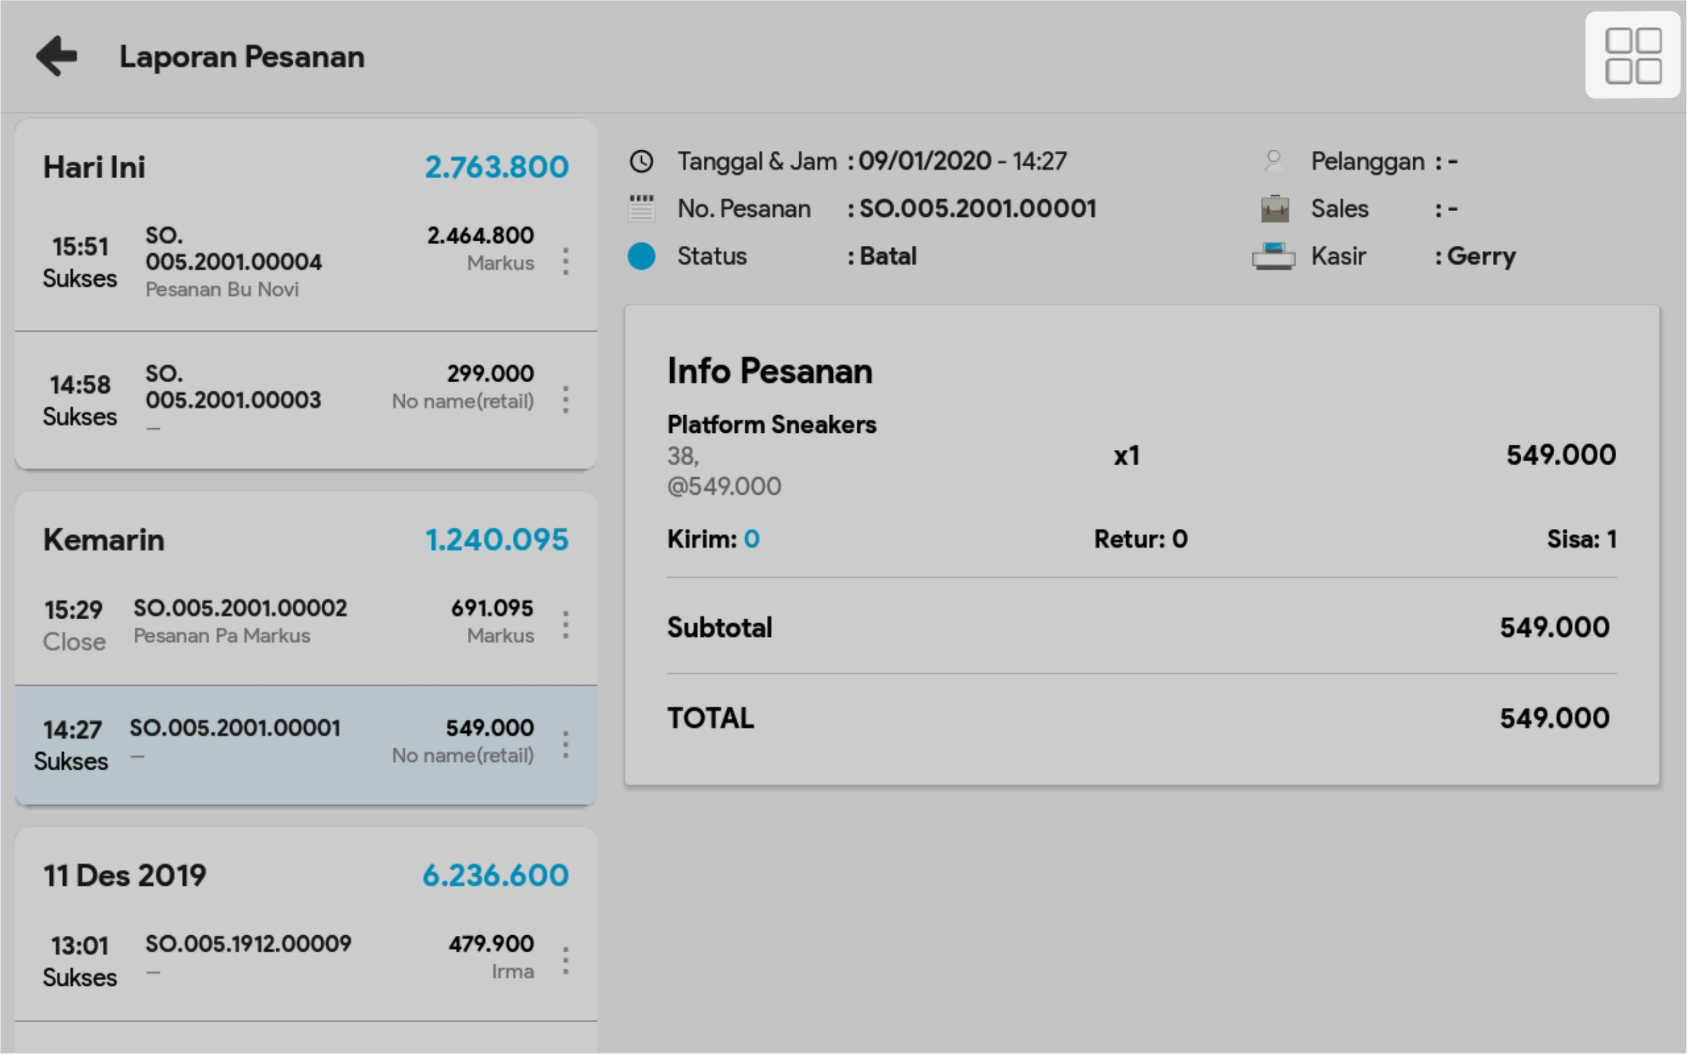Click the blue status circle indicator
The width and height of the screenshot is (1687, 1054).
pyautogui.click(x=641, y=256)
